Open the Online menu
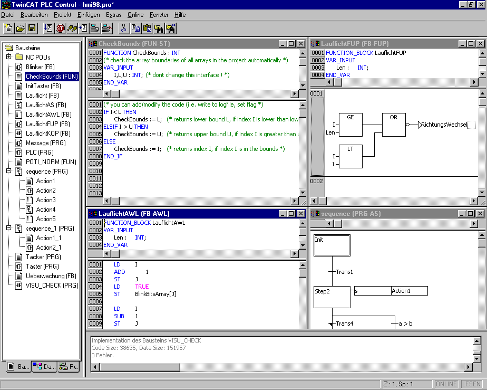The width and height of the screenshot is (487, 390). [x=135, y=14]
